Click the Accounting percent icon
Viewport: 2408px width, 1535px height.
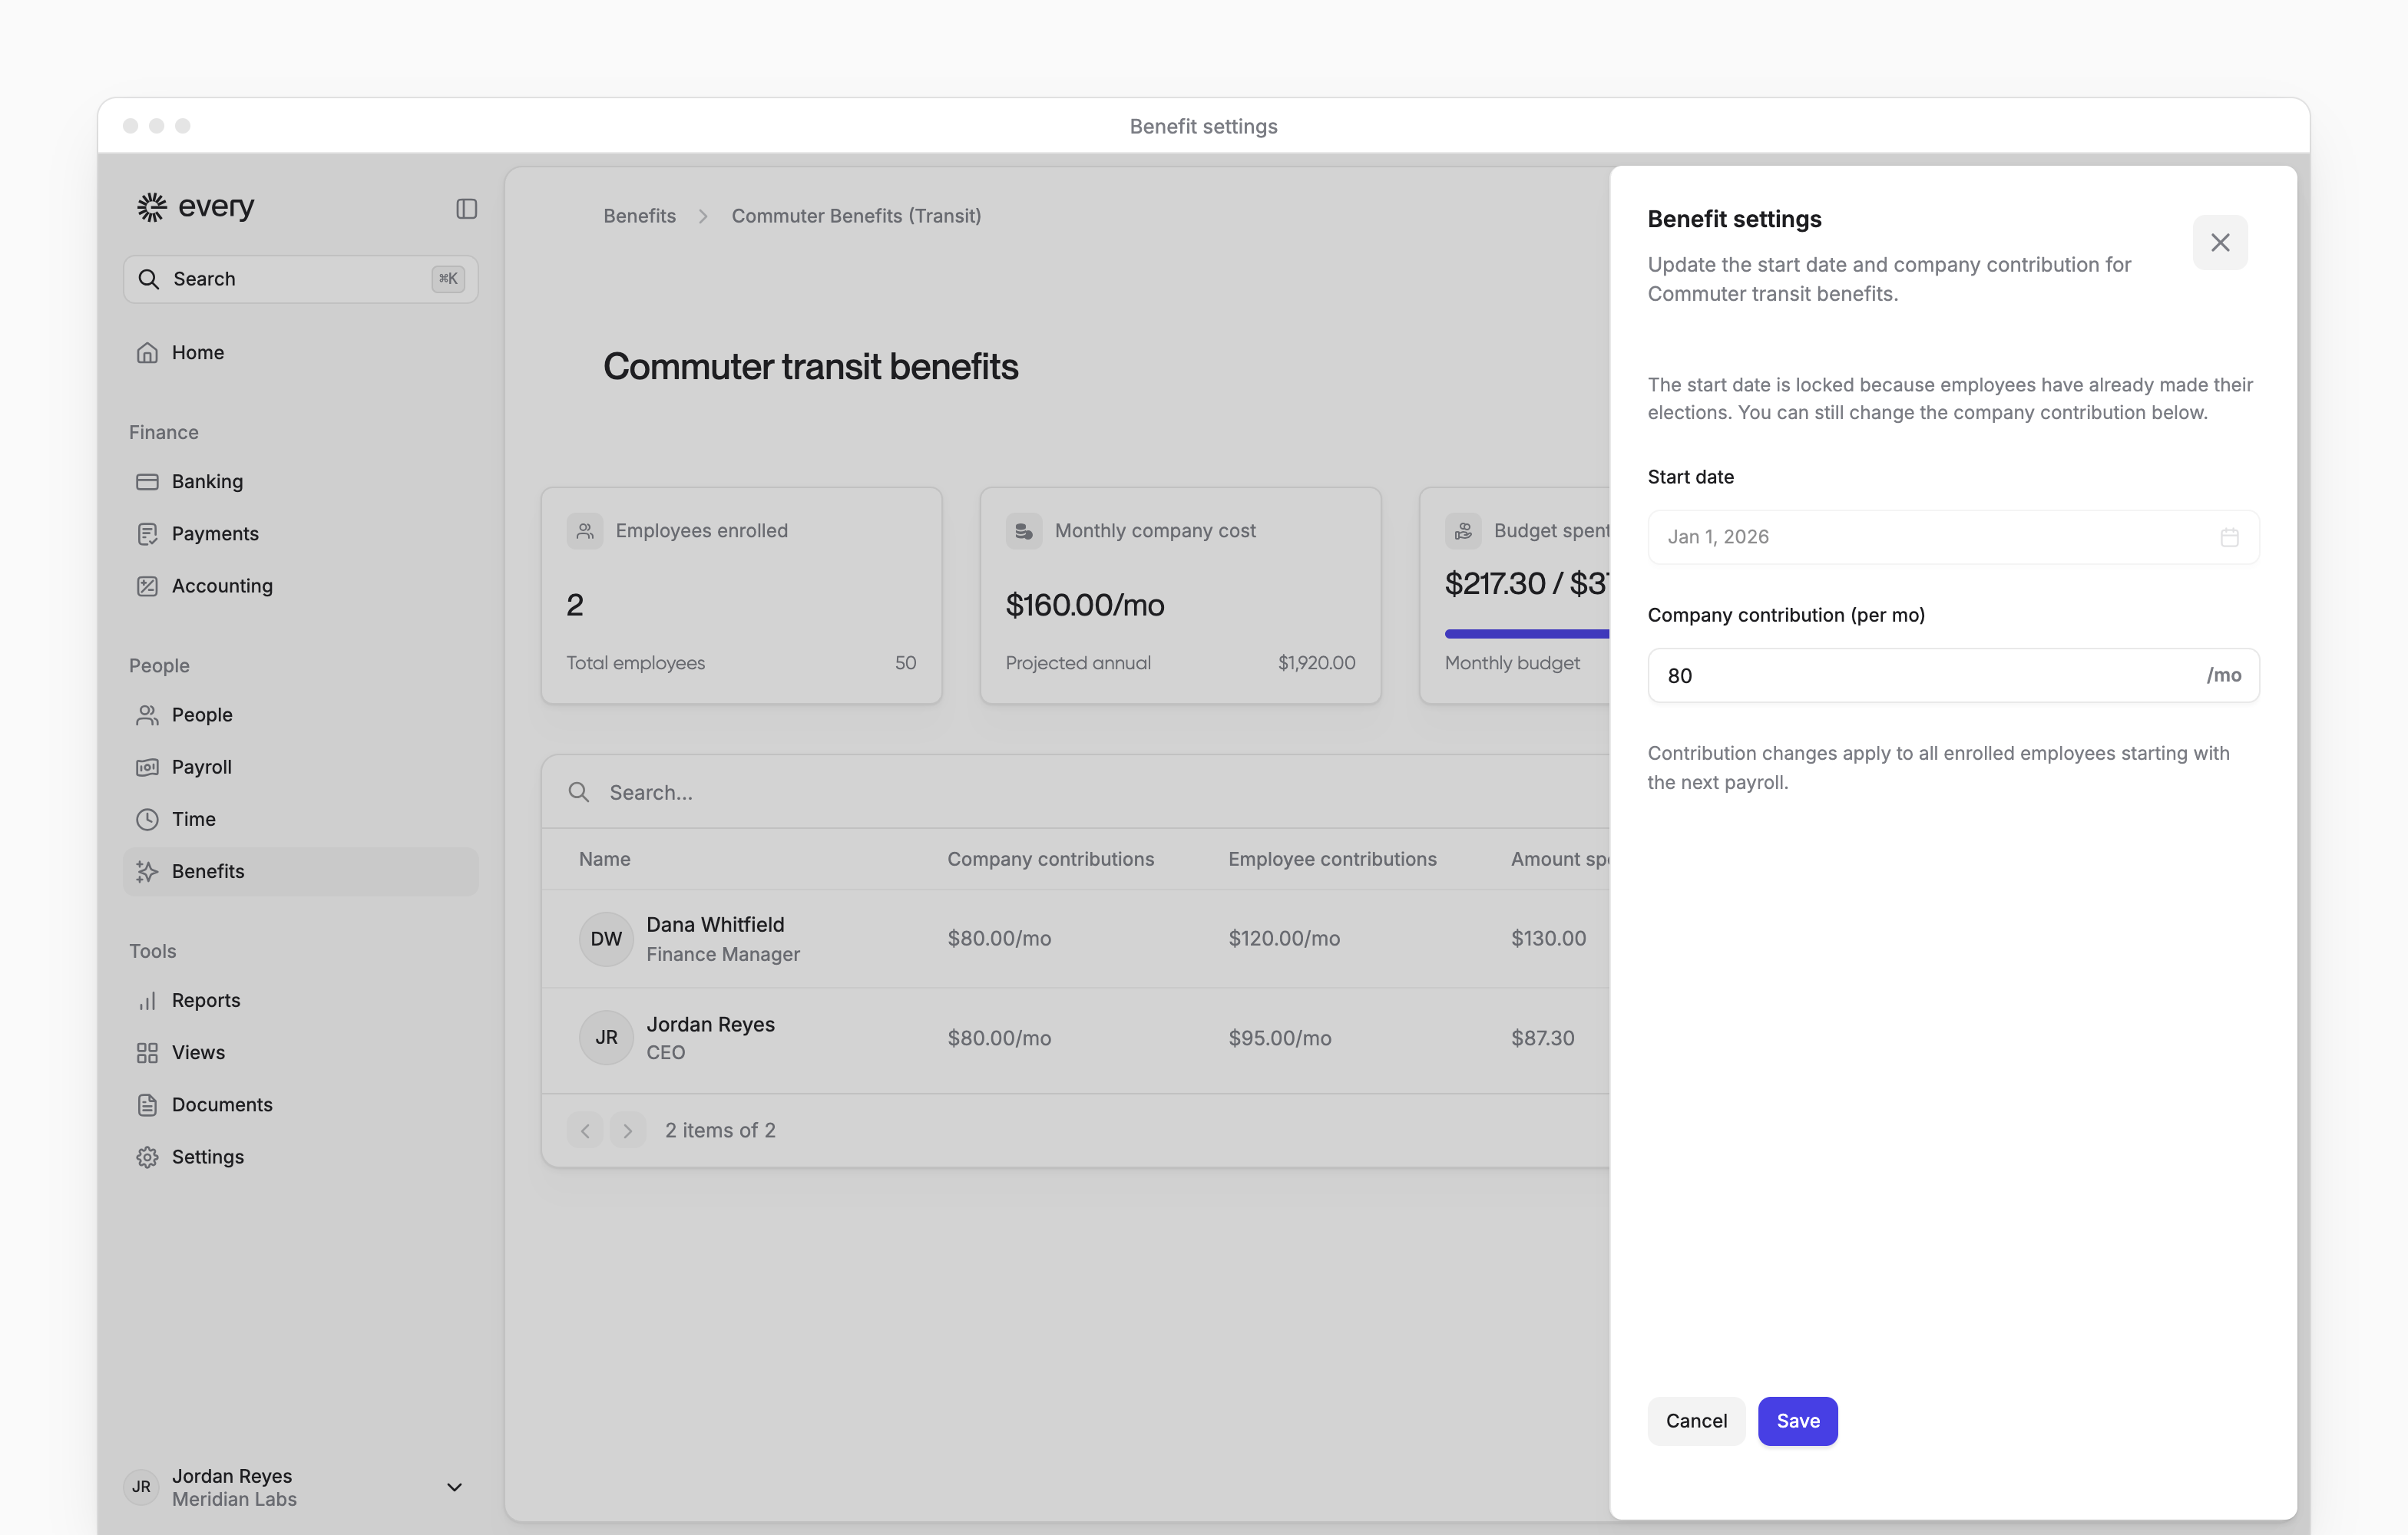[147, 586]
